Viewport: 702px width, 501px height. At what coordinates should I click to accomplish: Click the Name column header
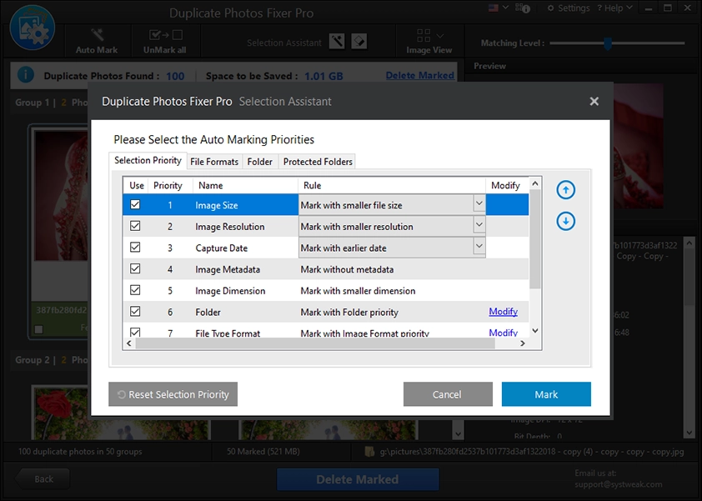coord(246,185)
